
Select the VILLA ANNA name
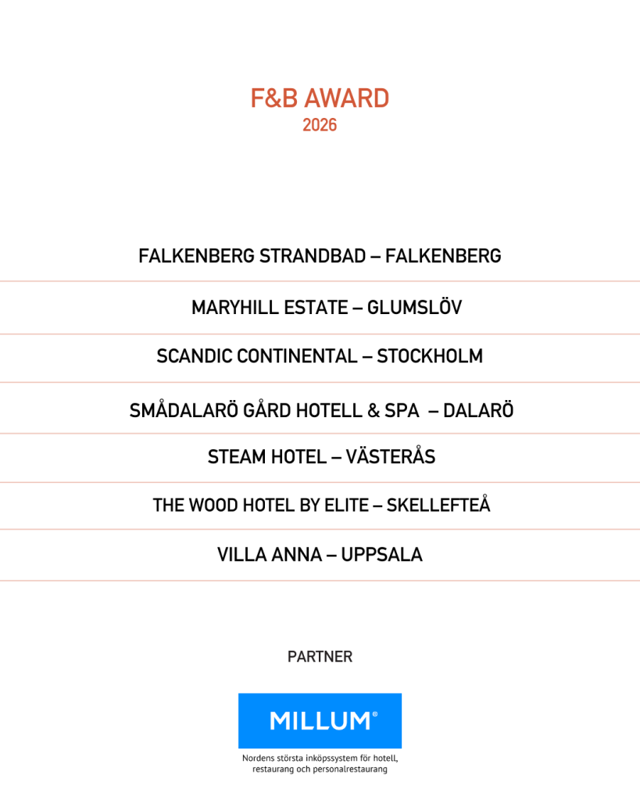click(269, 555)
